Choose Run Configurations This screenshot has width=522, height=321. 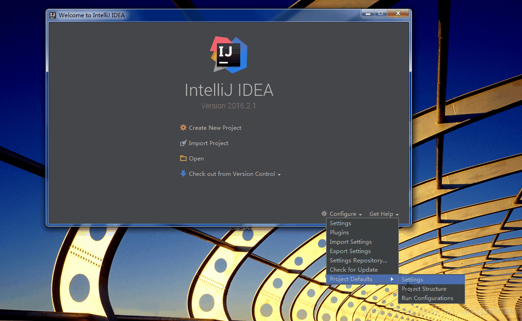pos(432,298)
